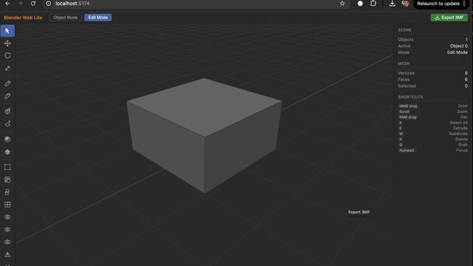Click the Vertices count row
This screenshot has width=473, height=266.
click(433, 73)
